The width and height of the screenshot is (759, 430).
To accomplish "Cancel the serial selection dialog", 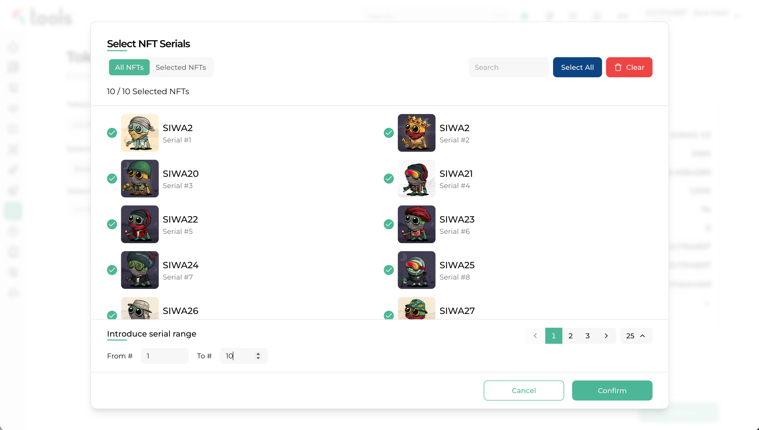I will click(523, 390).
